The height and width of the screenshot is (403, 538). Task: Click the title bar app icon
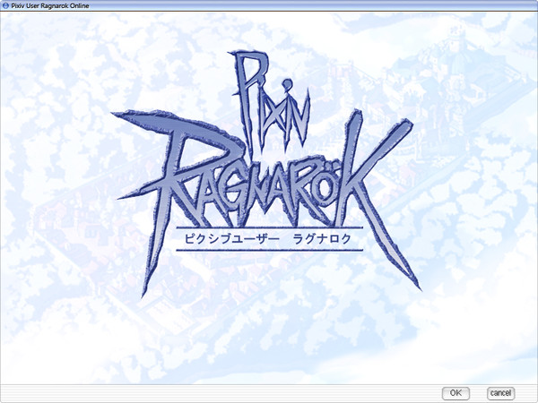point(5,5)
